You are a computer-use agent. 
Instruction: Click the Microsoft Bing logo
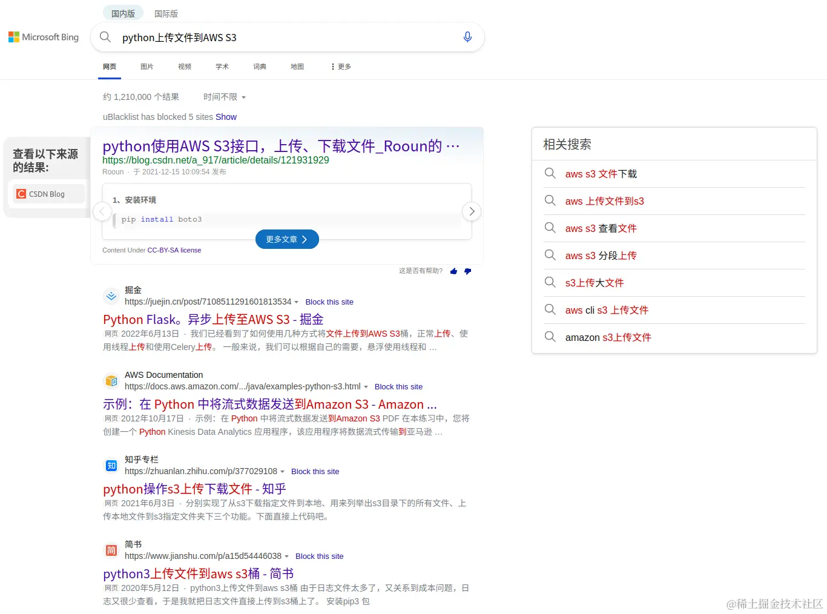coord(43,37)
